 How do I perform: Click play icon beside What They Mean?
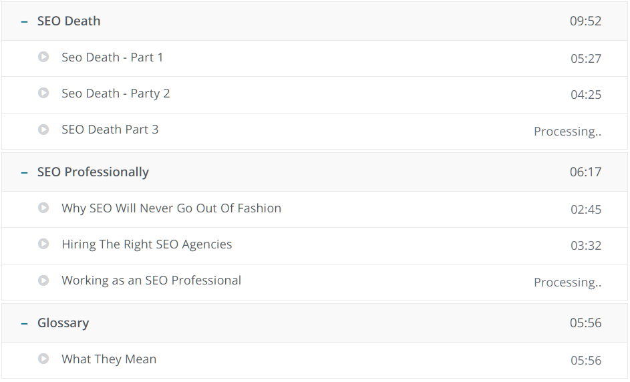coord(43,359)
